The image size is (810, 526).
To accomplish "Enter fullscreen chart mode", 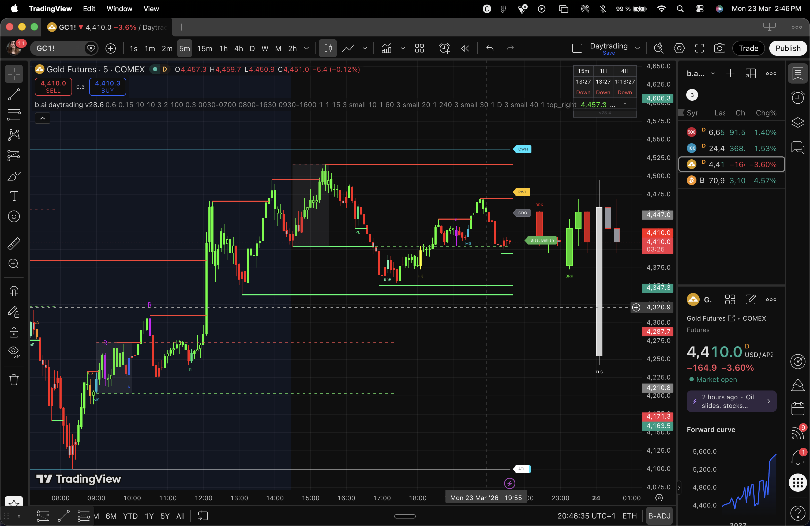I will [699, 48].
